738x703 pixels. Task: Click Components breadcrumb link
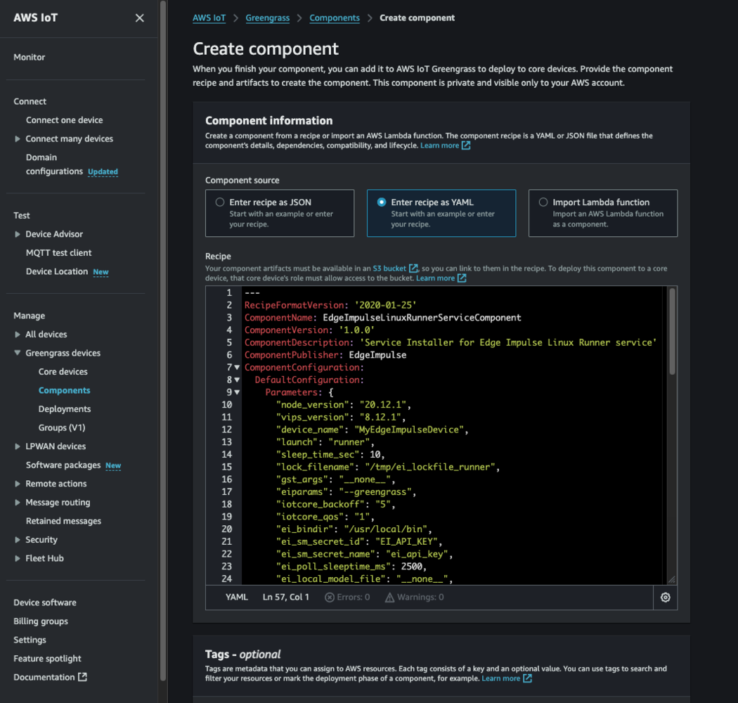click(x=334, y=18)
